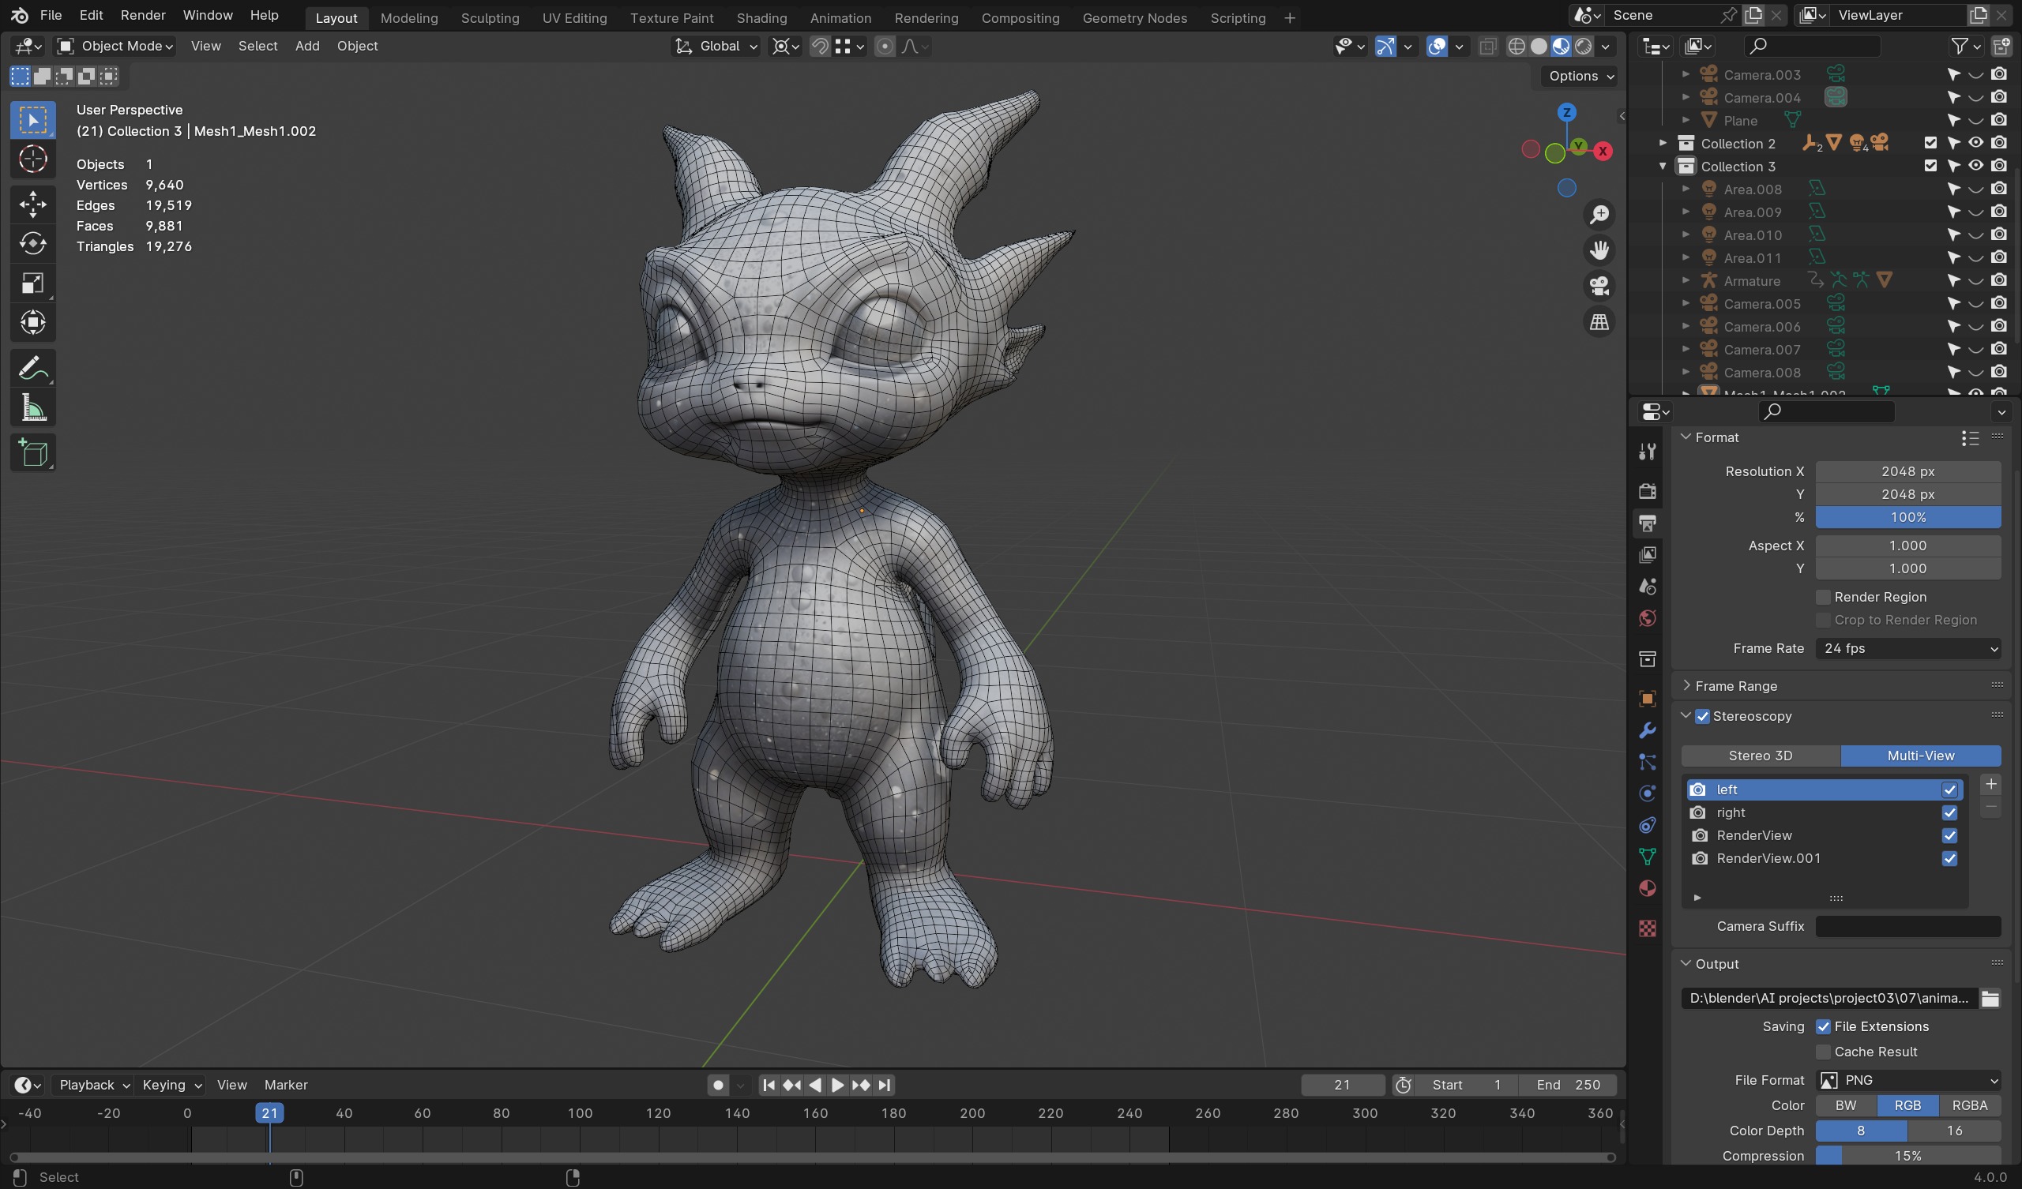Open the Texture properties tab
Image resolution: width=2022 pixels, height=1189 pixels.
1648,928
